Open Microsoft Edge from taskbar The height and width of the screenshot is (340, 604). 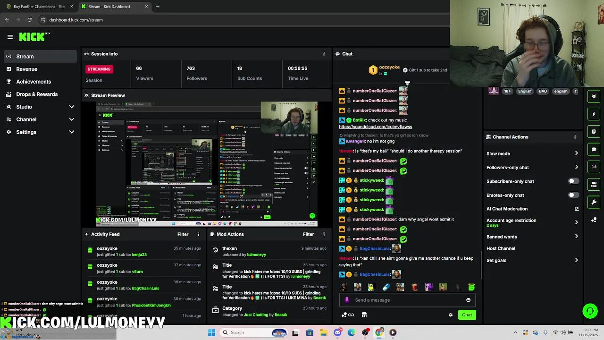tap(351, 332)
